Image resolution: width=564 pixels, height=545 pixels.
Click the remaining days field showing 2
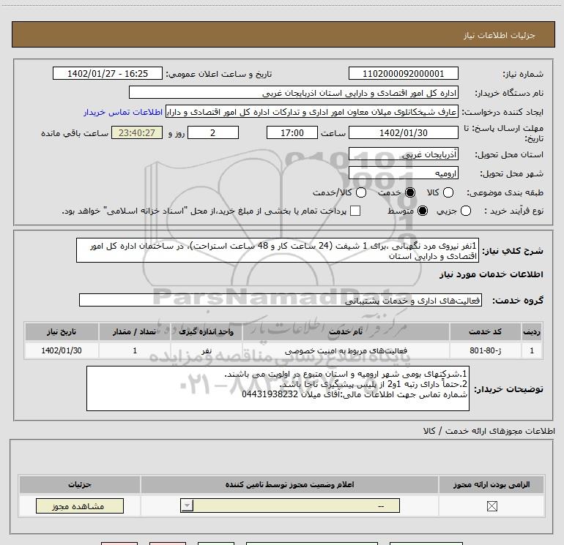pyautogui.click(x=213, y=132)
